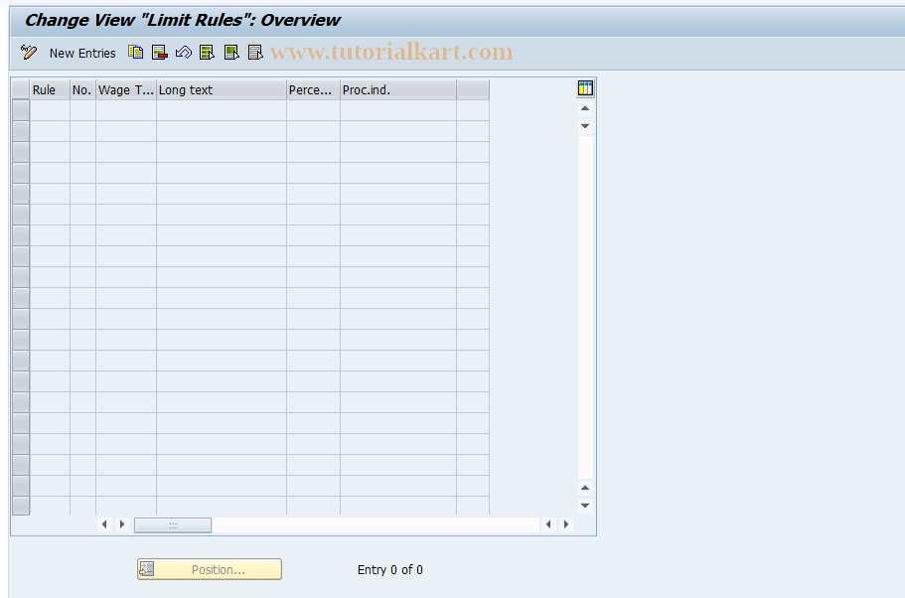Click the right arrow at horizontal scrollbar start
The height and width of the screenshot is (598, 905).
point(122,524)
